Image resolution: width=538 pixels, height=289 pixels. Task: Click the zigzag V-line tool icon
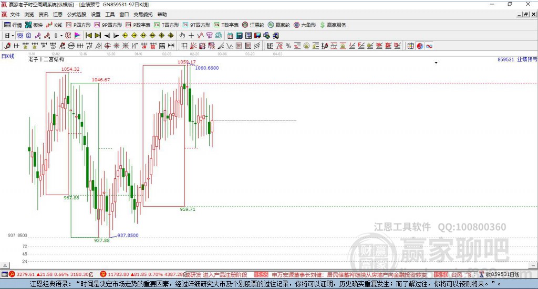tap(230, 46)
